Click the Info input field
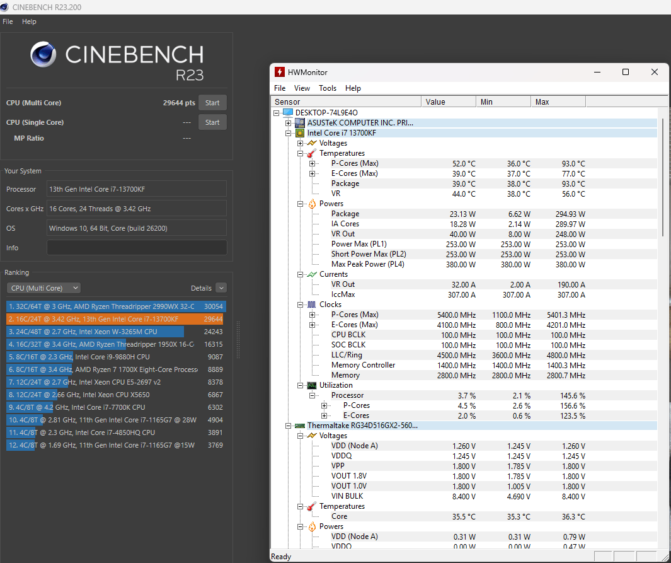The image size is (671, 563). tap(137, 248)
